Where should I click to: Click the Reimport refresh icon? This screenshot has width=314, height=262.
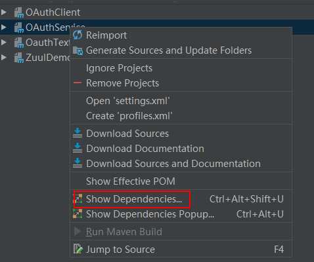78,35
